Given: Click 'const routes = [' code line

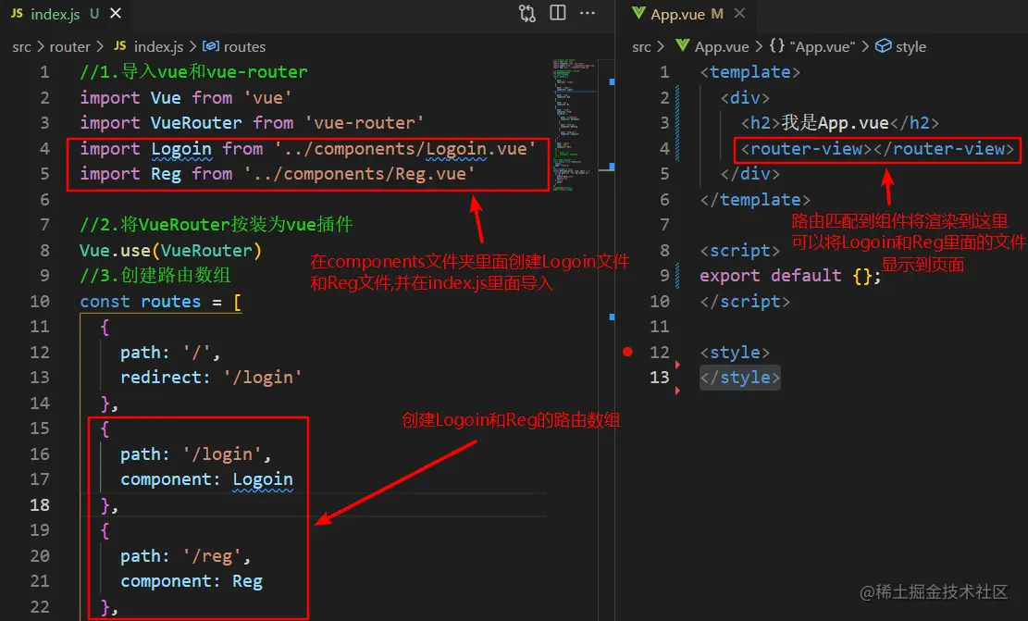Looking at the screenshot, I should pyautogui.click(x=161, y=302).
